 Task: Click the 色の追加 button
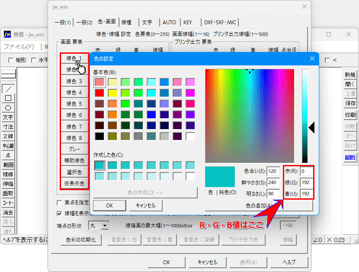(258, 205)
